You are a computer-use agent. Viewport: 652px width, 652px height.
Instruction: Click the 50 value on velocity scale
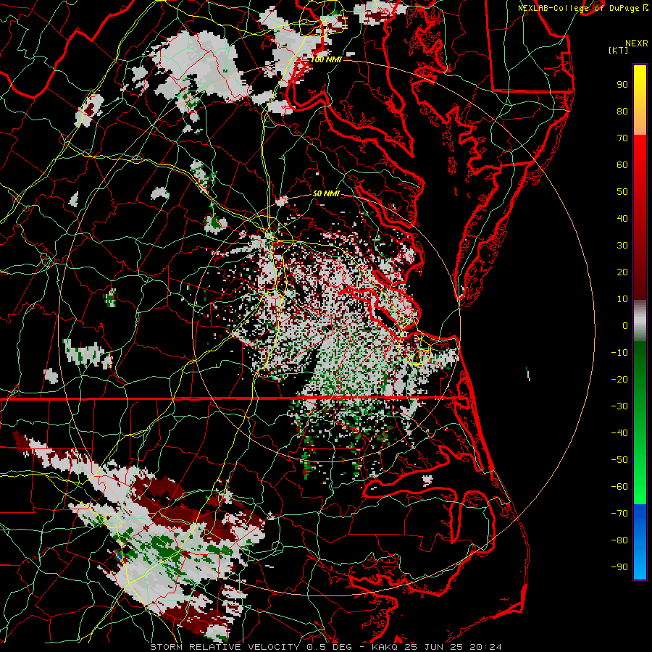pyautogui.click(x=622, y=192)
